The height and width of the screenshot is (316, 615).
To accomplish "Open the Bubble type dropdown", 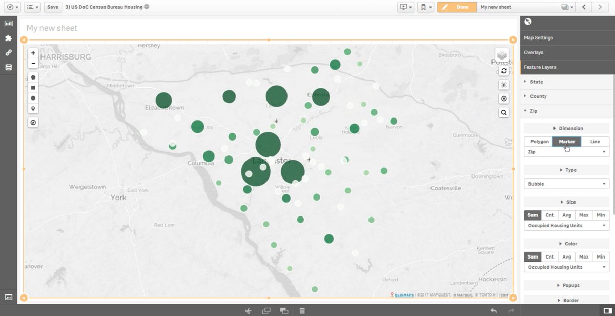I will click(566, 184).
